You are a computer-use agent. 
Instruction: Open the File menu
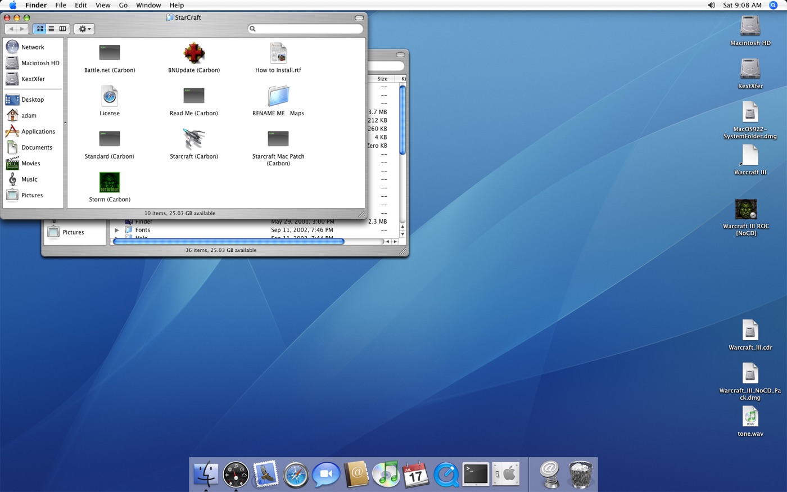61,5
